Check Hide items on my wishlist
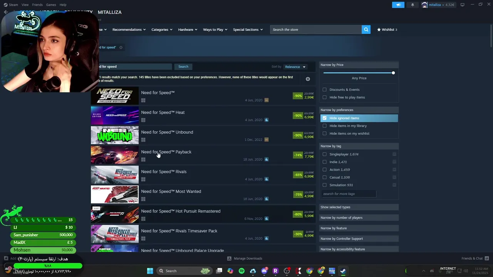Image resolution: width=493 pixels, height=277 pixels. tap(324, 133)
